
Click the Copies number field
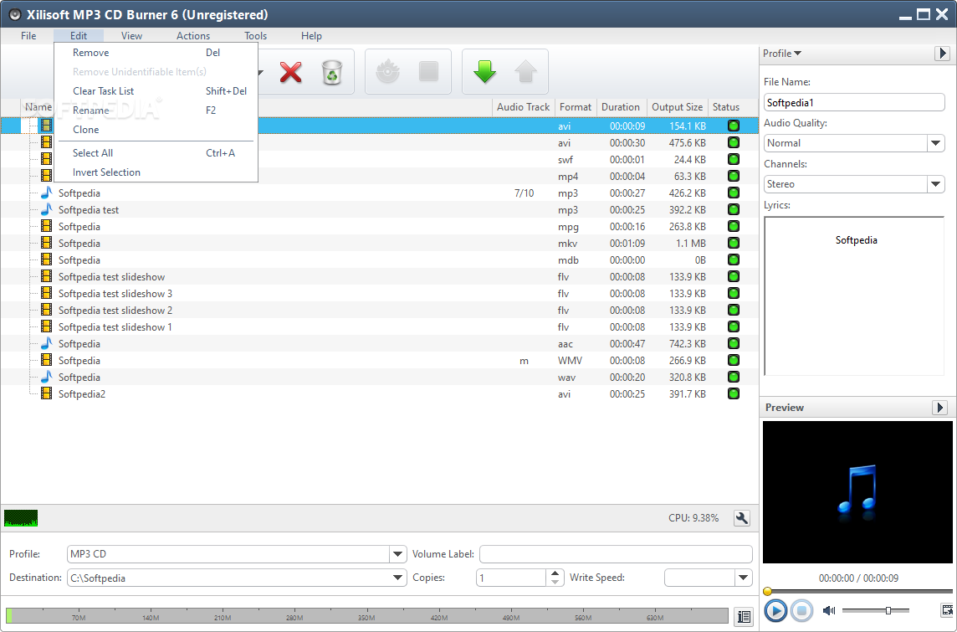[x=511, y=578]
